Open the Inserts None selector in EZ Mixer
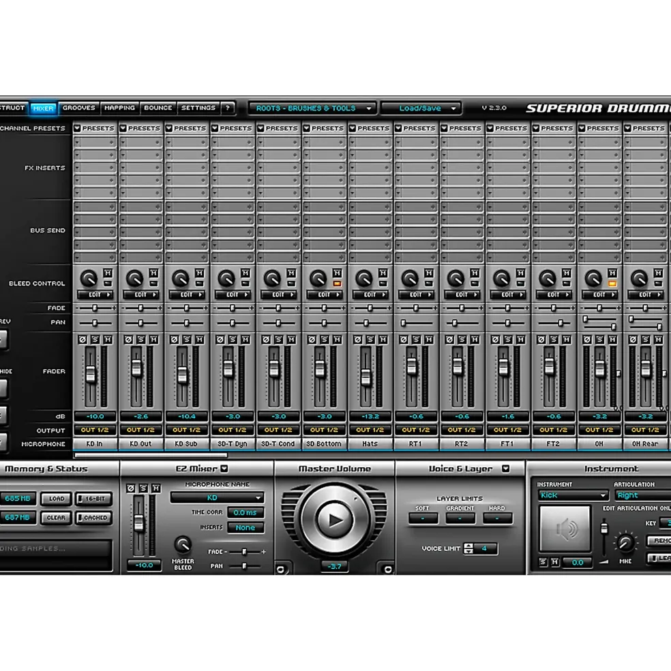This screenshot has height=671, width=671. (245, 528)
